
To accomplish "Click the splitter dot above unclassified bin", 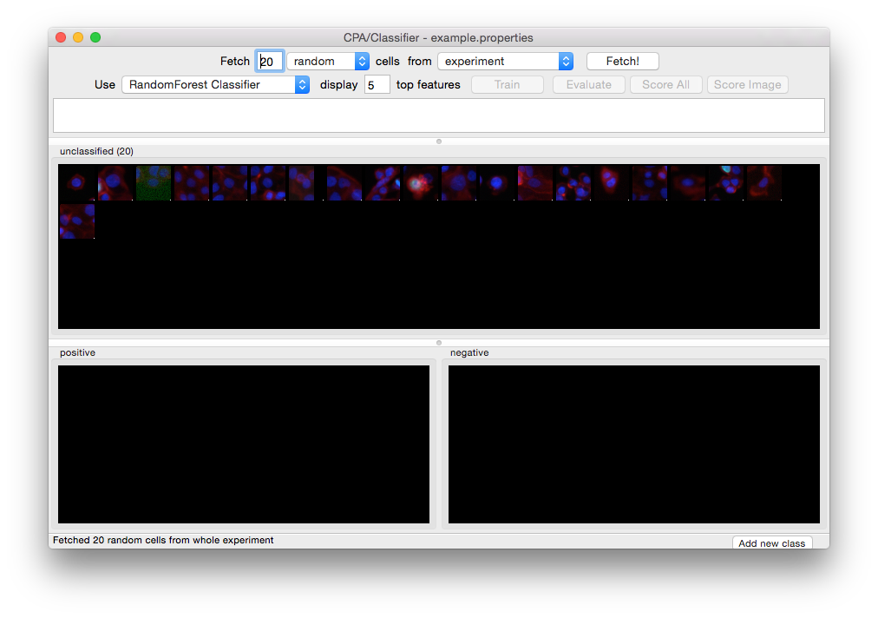I will tap(439, 141).
